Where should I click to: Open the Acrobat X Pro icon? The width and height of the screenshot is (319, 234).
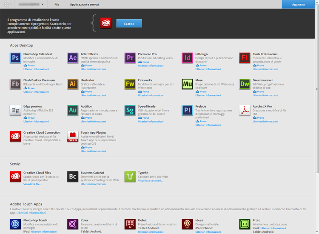pos(245,110)
